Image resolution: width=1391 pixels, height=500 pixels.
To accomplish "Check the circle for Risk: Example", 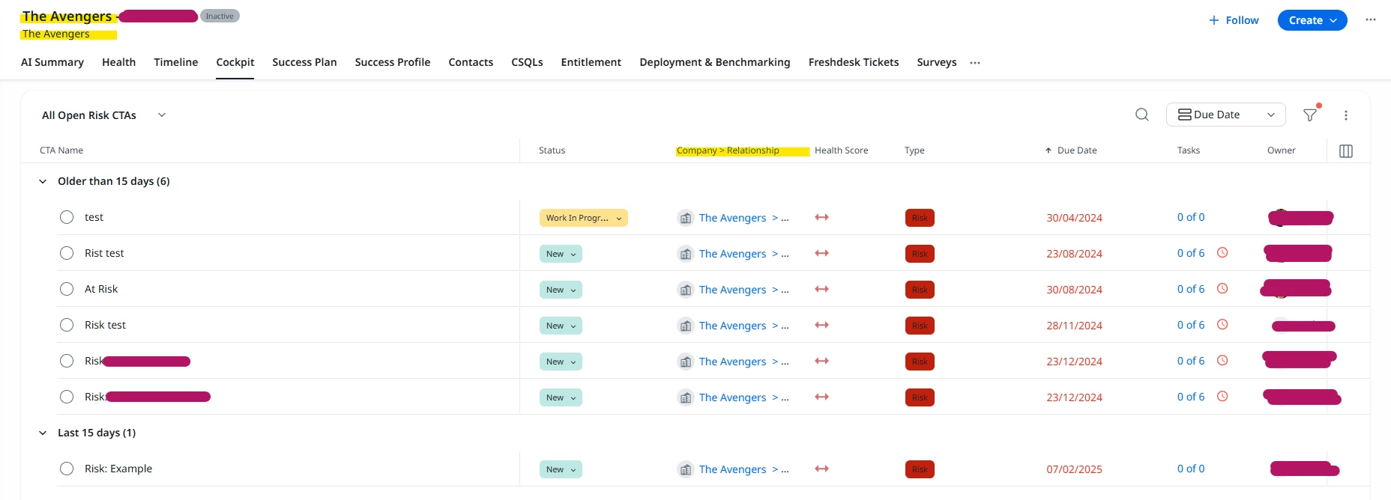I will [x=67, y=469].
